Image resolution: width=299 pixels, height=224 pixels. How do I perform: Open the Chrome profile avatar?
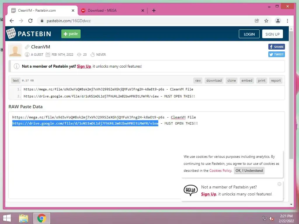(278, 21)
